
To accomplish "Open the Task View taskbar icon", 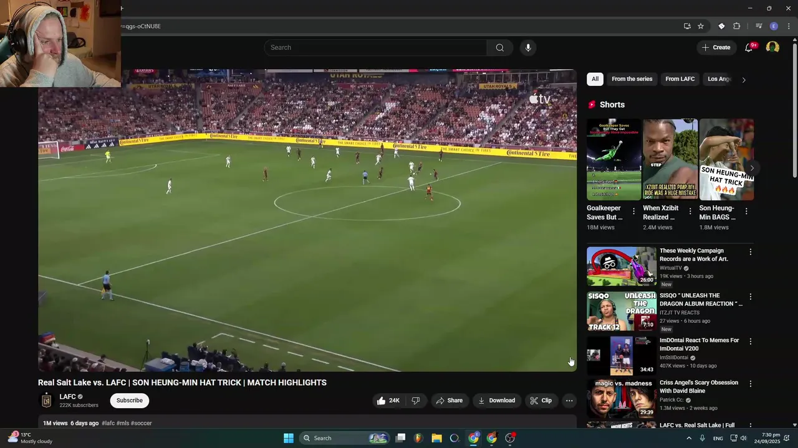I will [x=401, y=438].
